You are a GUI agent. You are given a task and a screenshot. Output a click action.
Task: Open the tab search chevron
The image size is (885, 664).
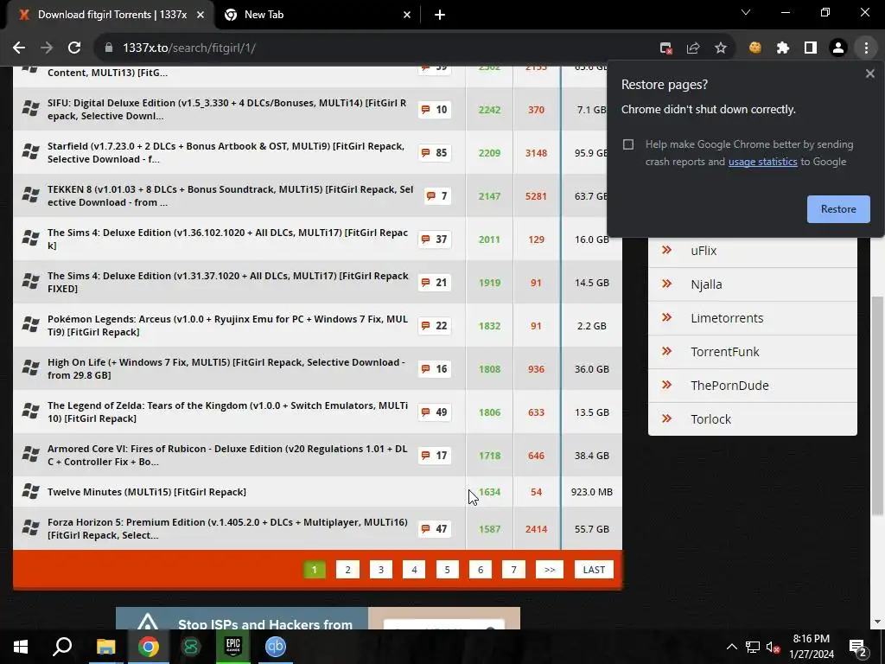(x=746, y=12)
